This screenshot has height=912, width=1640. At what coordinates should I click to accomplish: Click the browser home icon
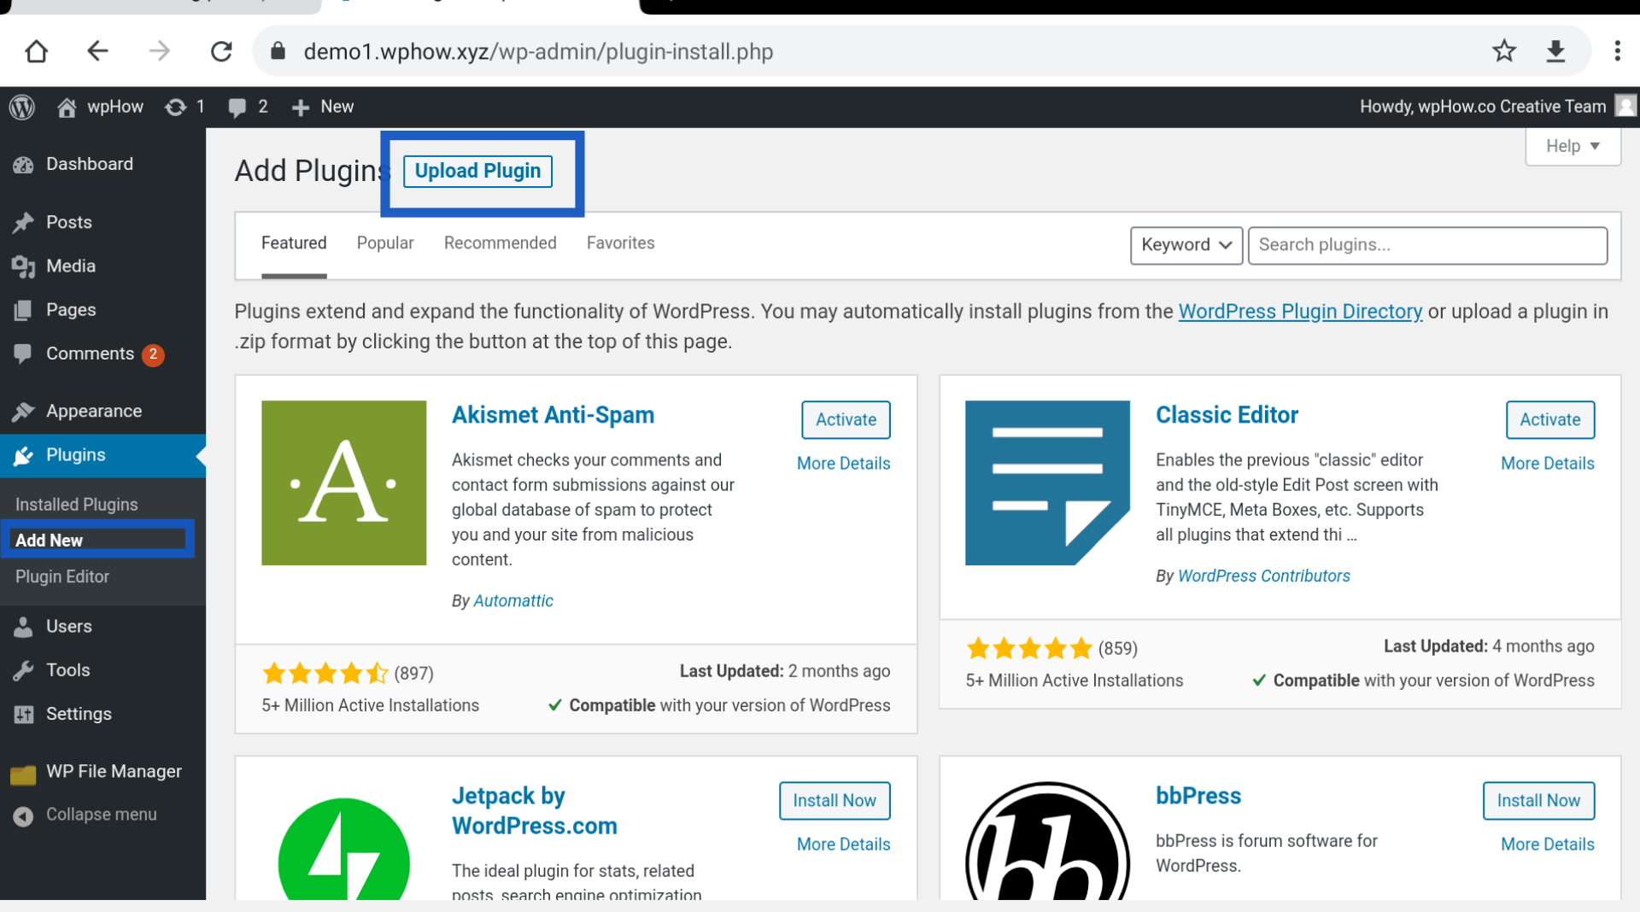pos(36,51)
